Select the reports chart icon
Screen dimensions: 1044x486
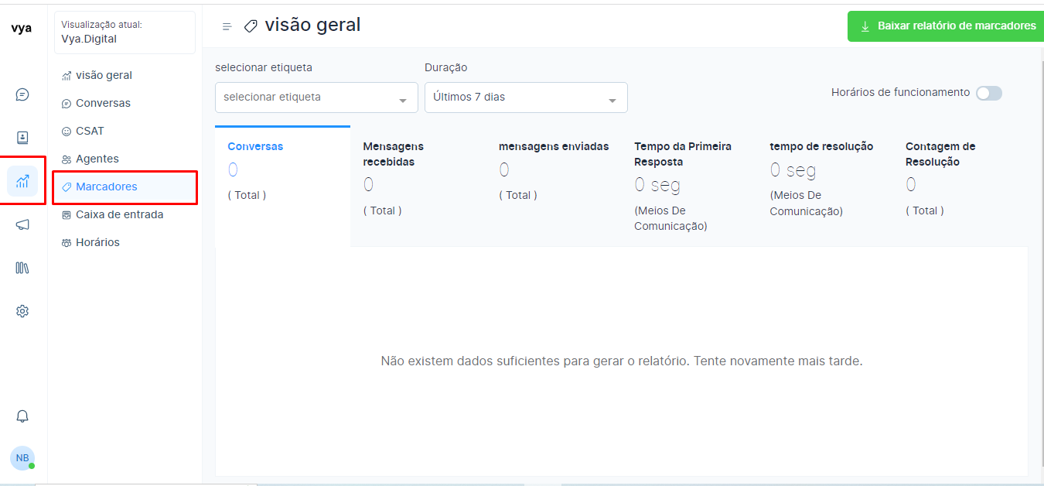coord(22,181)
